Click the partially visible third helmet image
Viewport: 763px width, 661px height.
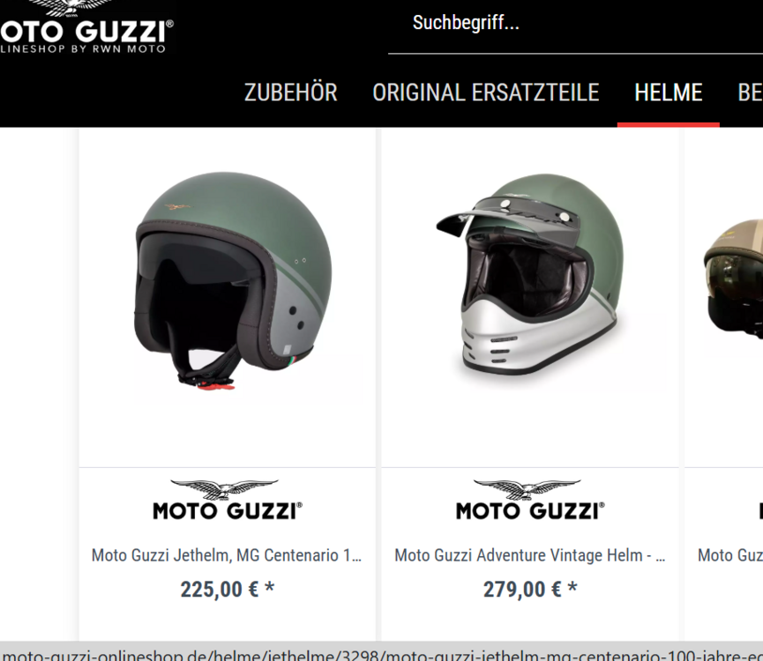(733, 285)
